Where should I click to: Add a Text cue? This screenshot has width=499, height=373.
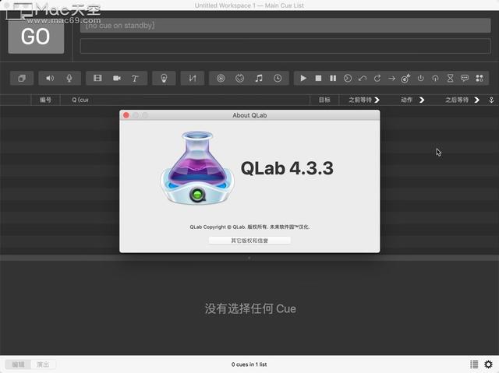click(135, 78)
